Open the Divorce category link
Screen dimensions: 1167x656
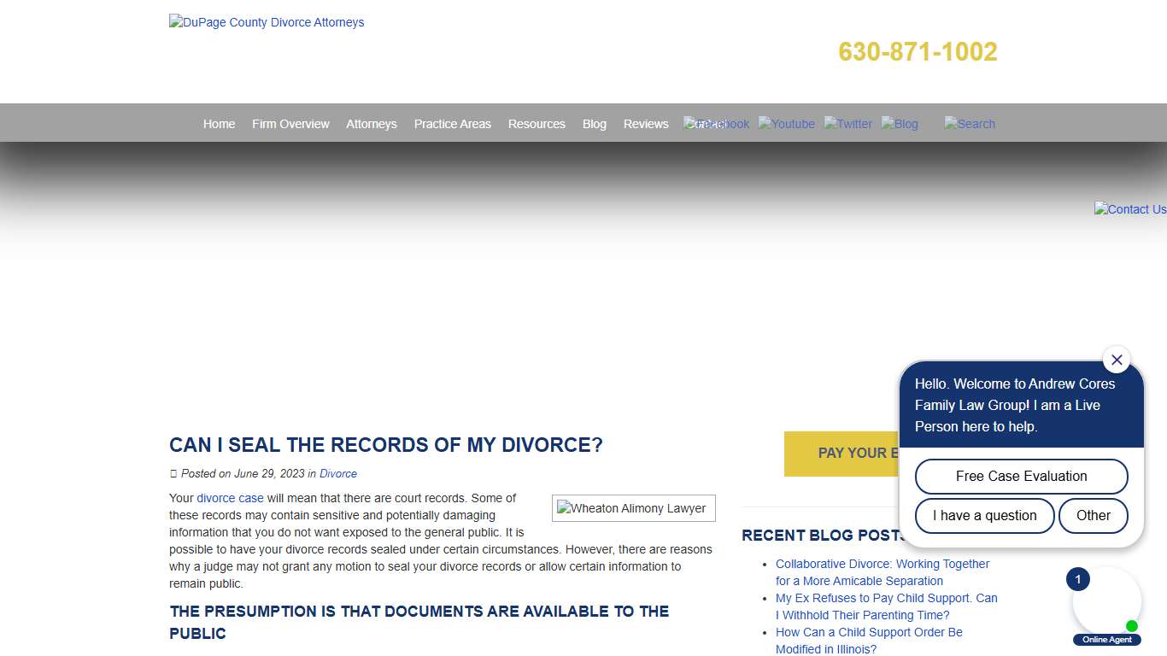(x=338, y=473)
